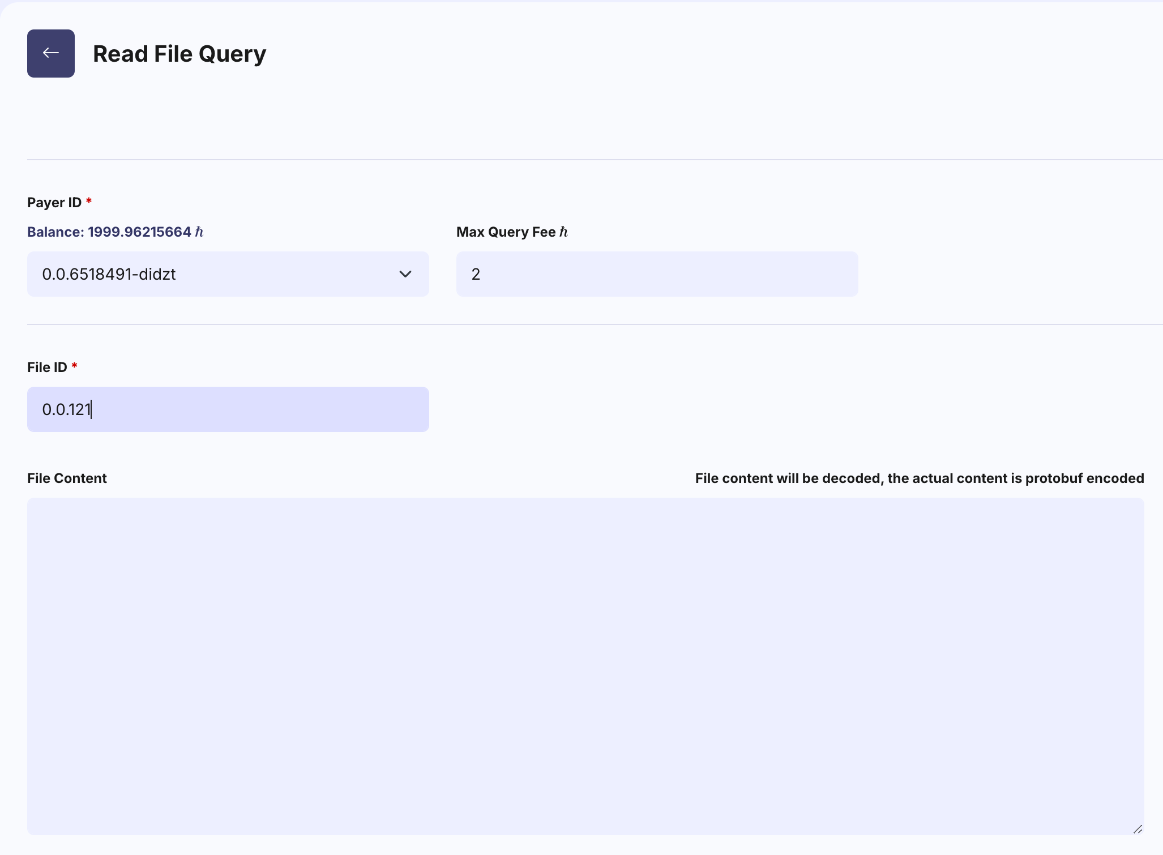1163x855 pixels.
Task: Click the Max Query Fee label
Action: tap(506, 232)
